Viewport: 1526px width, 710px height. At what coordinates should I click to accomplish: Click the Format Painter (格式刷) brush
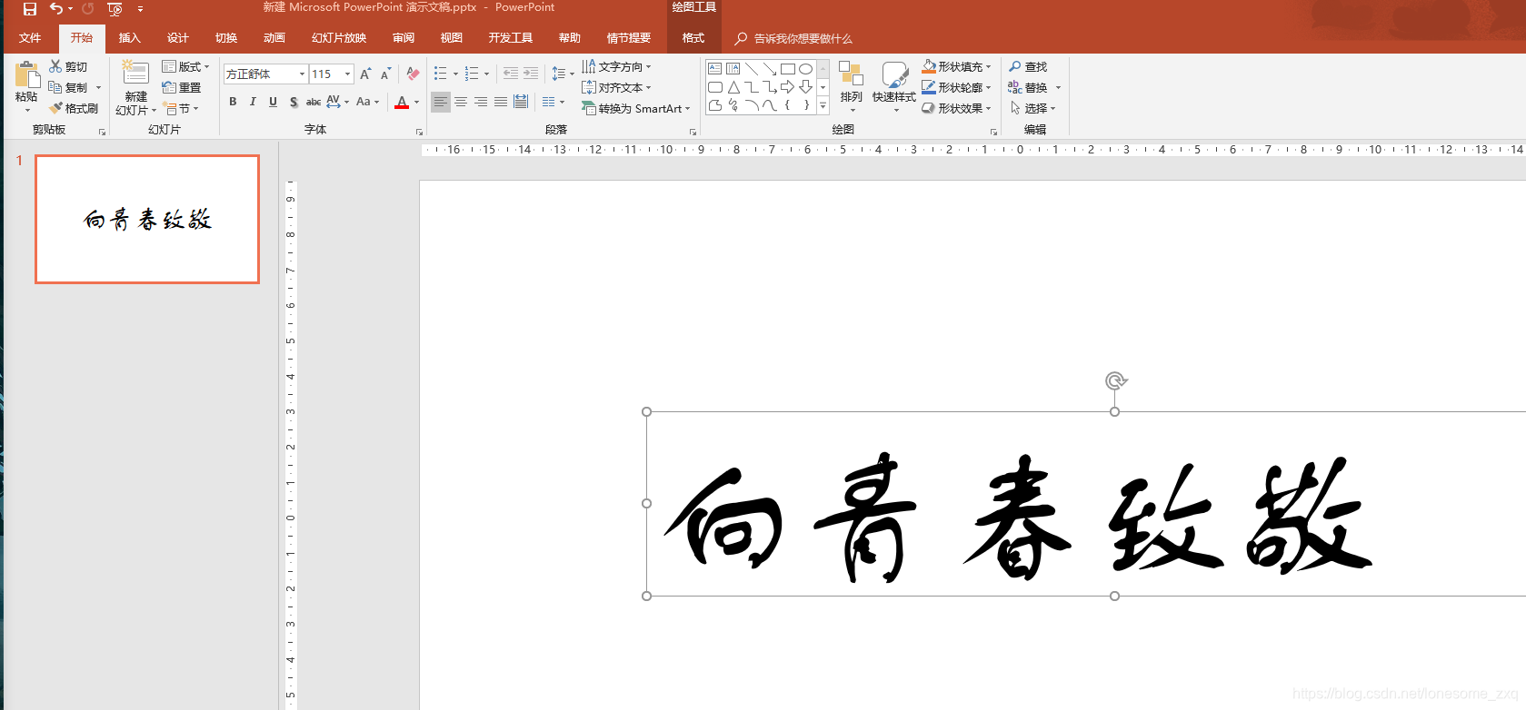coord(55,108)
